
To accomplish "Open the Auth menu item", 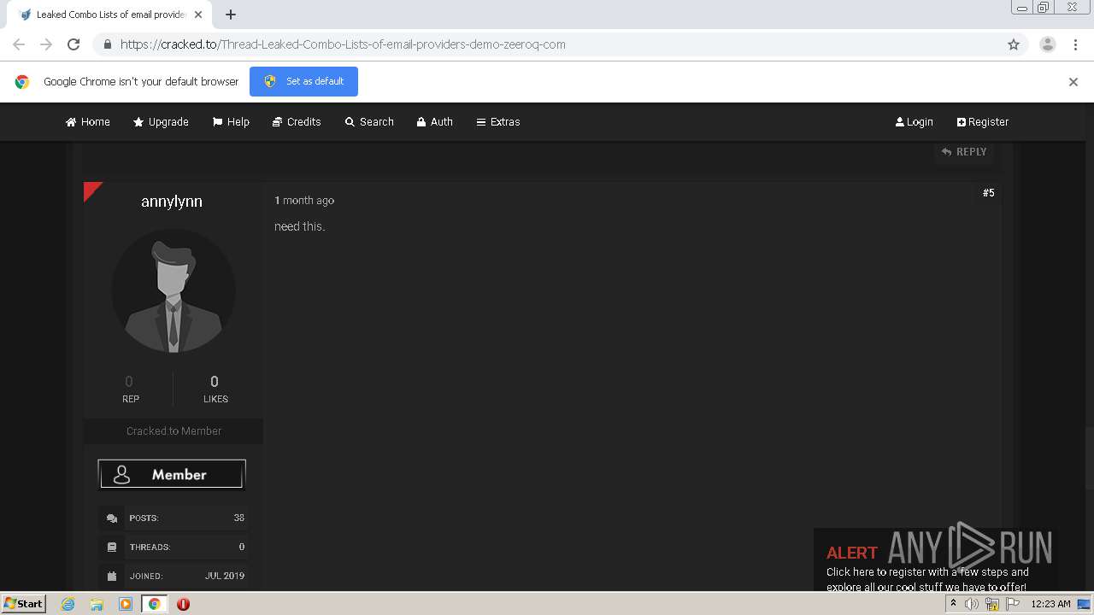I will (434, 122).
